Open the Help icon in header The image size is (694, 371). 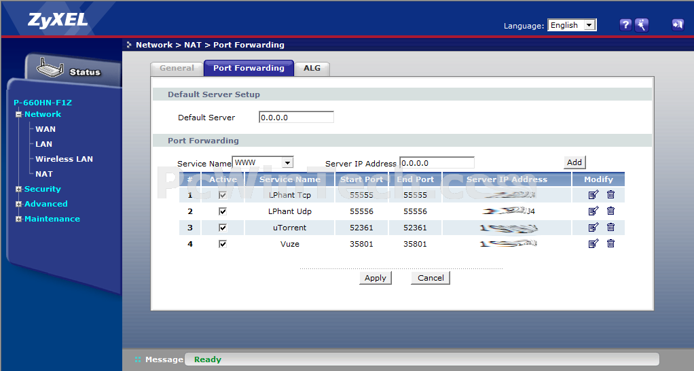(x=625, y=24)
